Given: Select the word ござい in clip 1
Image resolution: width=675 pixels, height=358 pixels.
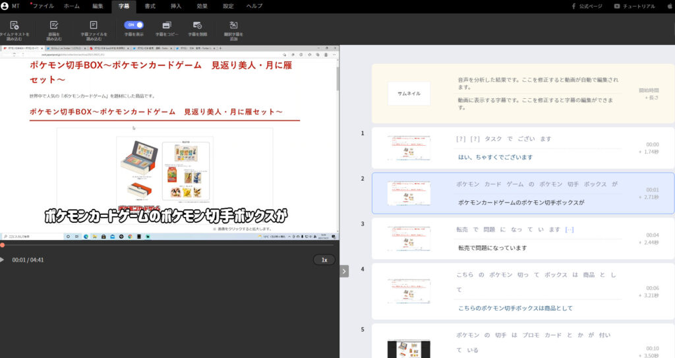Looking at the screenshot, I should (526, 138).
